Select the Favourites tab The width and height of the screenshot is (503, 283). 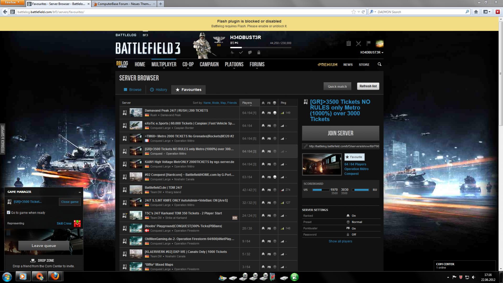click(x=188, y=90)
